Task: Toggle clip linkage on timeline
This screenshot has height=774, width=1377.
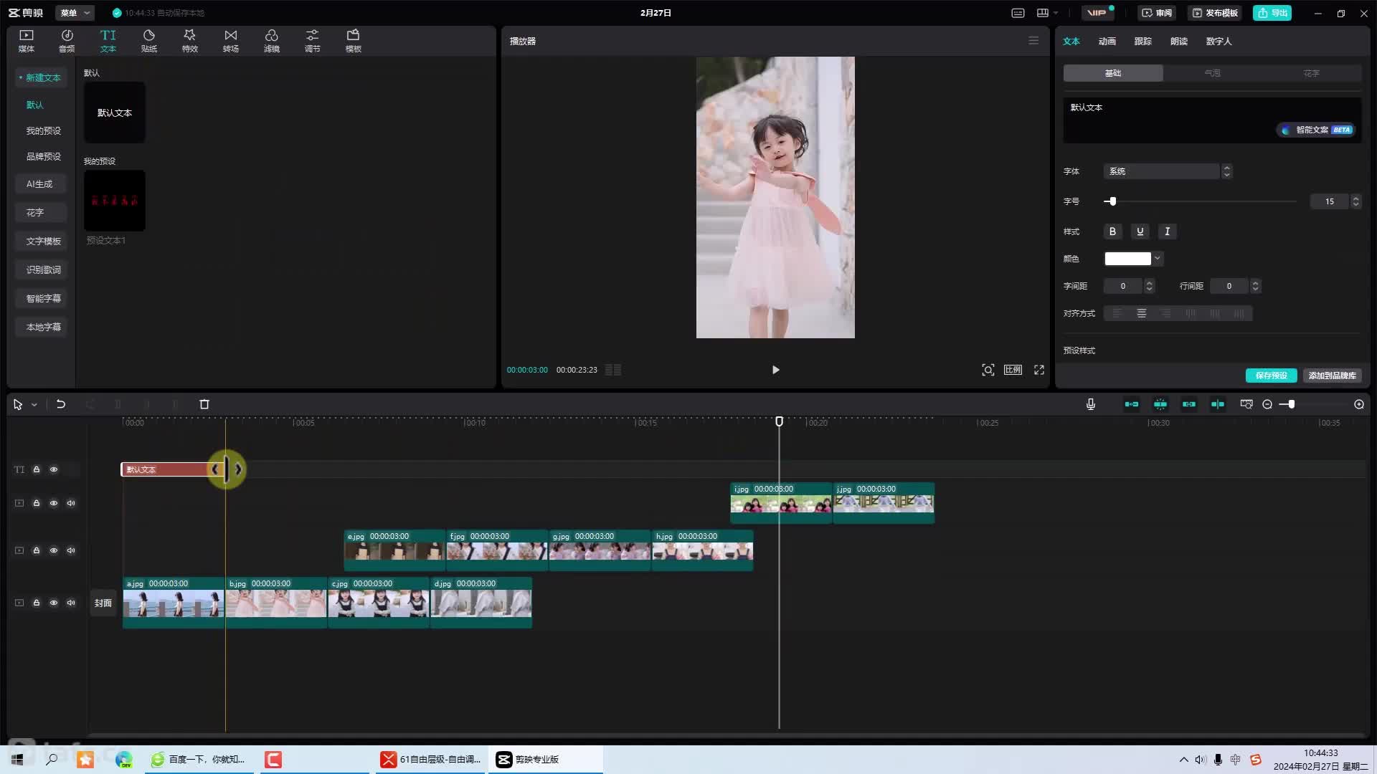Action: click(x=1189, y=404)
